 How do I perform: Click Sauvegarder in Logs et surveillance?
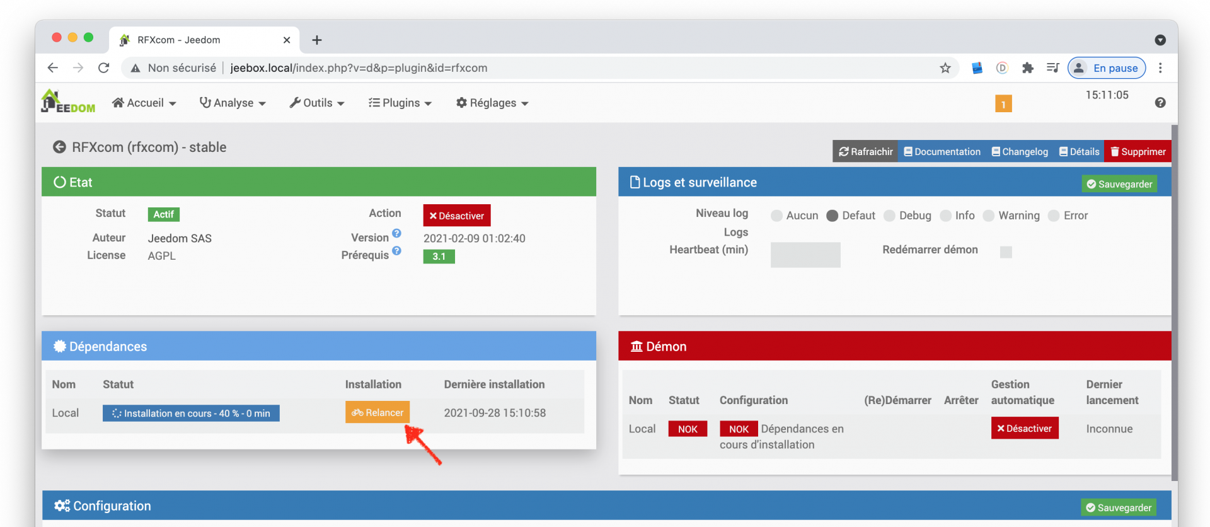(x=1119, y=184)
